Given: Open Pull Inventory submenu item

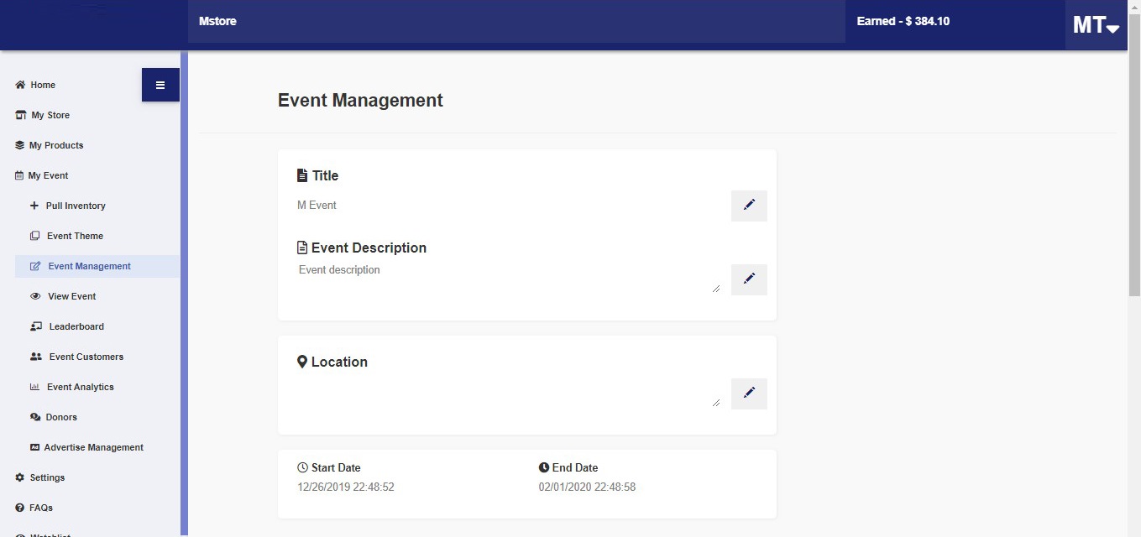Looking at the screenshot, I should [x=76, y=206].
